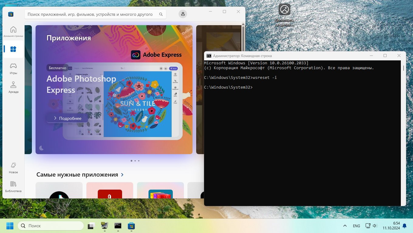This screenshot has width=413, height=233.
Task: Click the Подробнее button on Adobe banner
Action: (67, 118)
